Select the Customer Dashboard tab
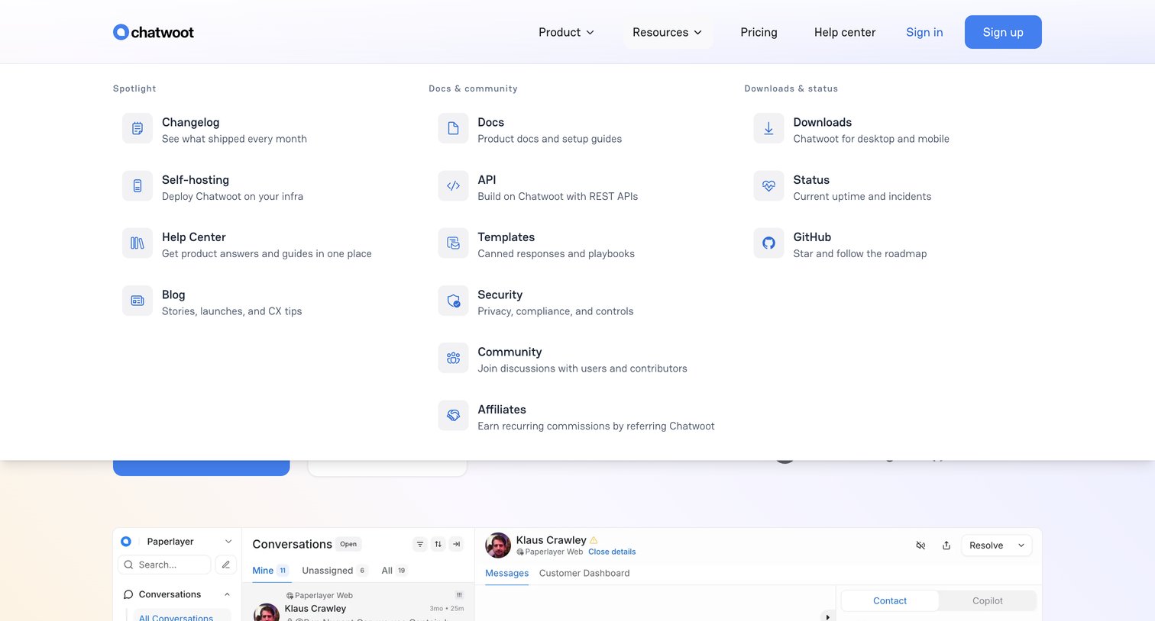The width and height of the screenshot is (1155, 621). pyautogui.click(x=584, y=573)
